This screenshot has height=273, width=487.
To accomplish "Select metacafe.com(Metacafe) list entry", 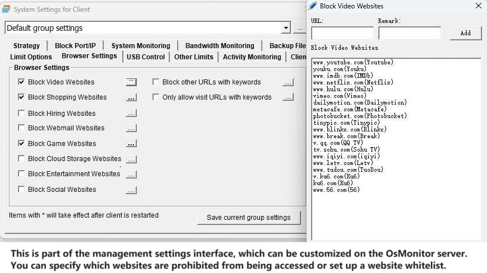I will [350, 110].
